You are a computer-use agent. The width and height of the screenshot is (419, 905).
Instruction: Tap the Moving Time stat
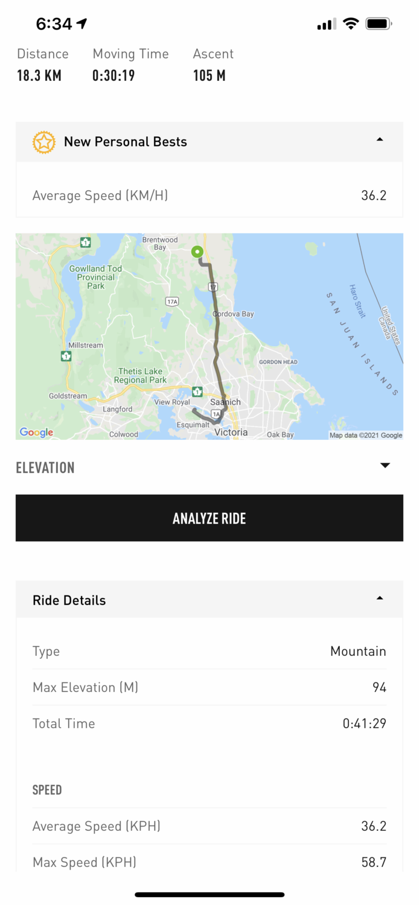click(130, 65)
